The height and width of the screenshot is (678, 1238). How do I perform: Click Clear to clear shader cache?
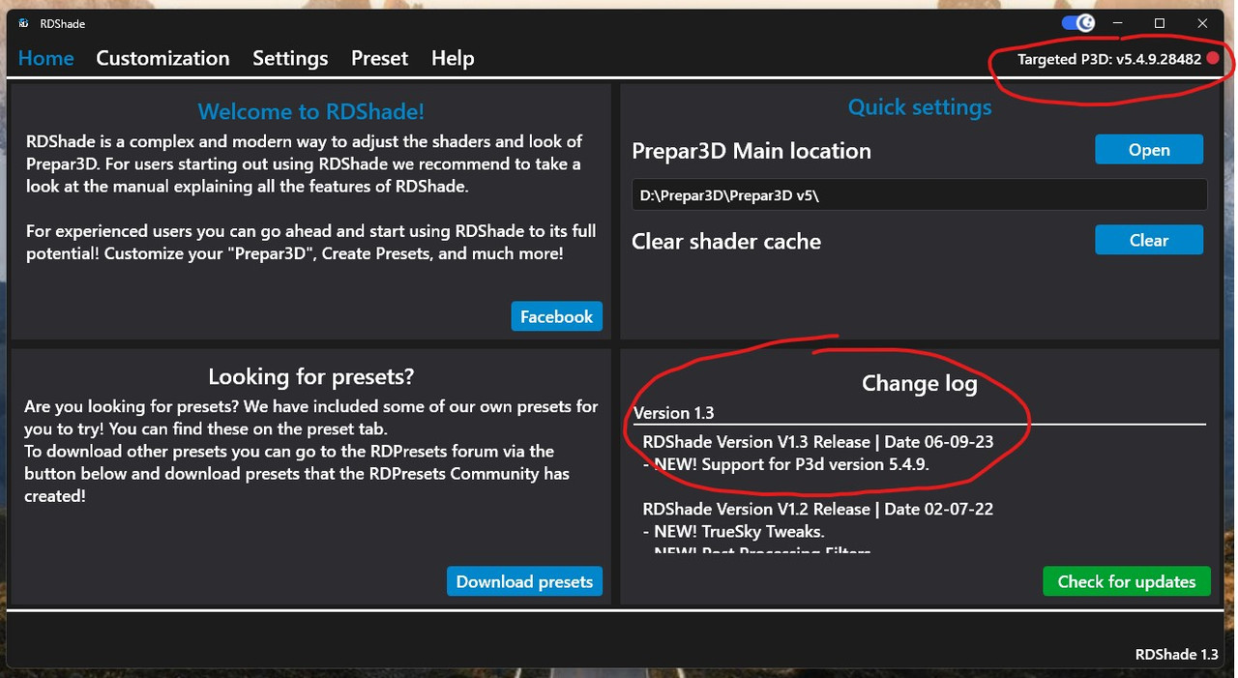click(1149, 240)
